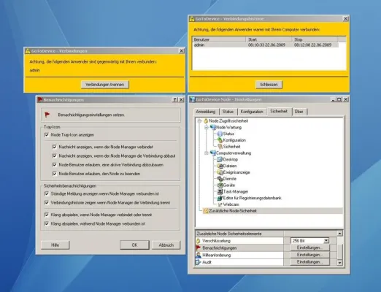Image resolution: width=381 pixels, height=292 pixels.
Task: Click the Node Zugriffssicherheit lock icon
Action: pos(206,121)
